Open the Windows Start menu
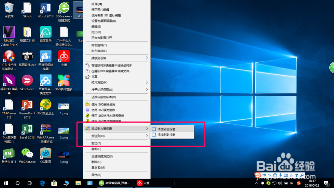 pyautogui.click(x=6, y=183)
